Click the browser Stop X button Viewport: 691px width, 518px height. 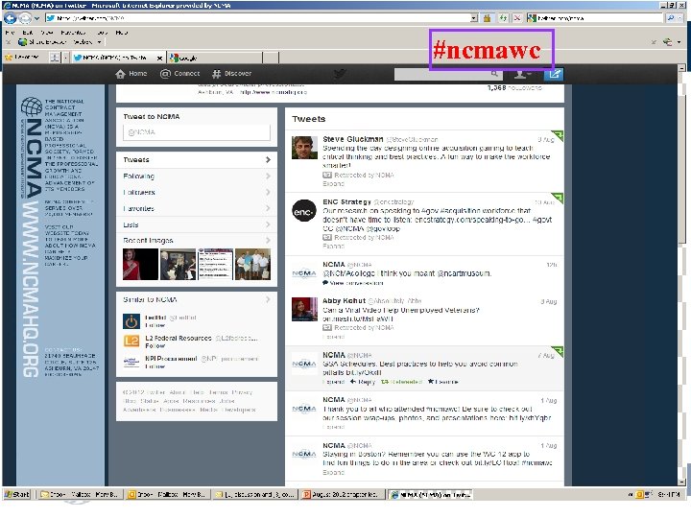[517, 18]
